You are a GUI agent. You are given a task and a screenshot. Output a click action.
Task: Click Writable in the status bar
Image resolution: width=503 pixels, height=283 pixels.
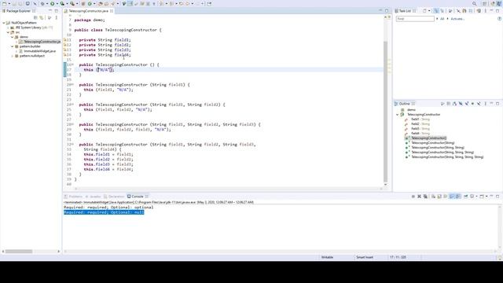click(327, 257)
